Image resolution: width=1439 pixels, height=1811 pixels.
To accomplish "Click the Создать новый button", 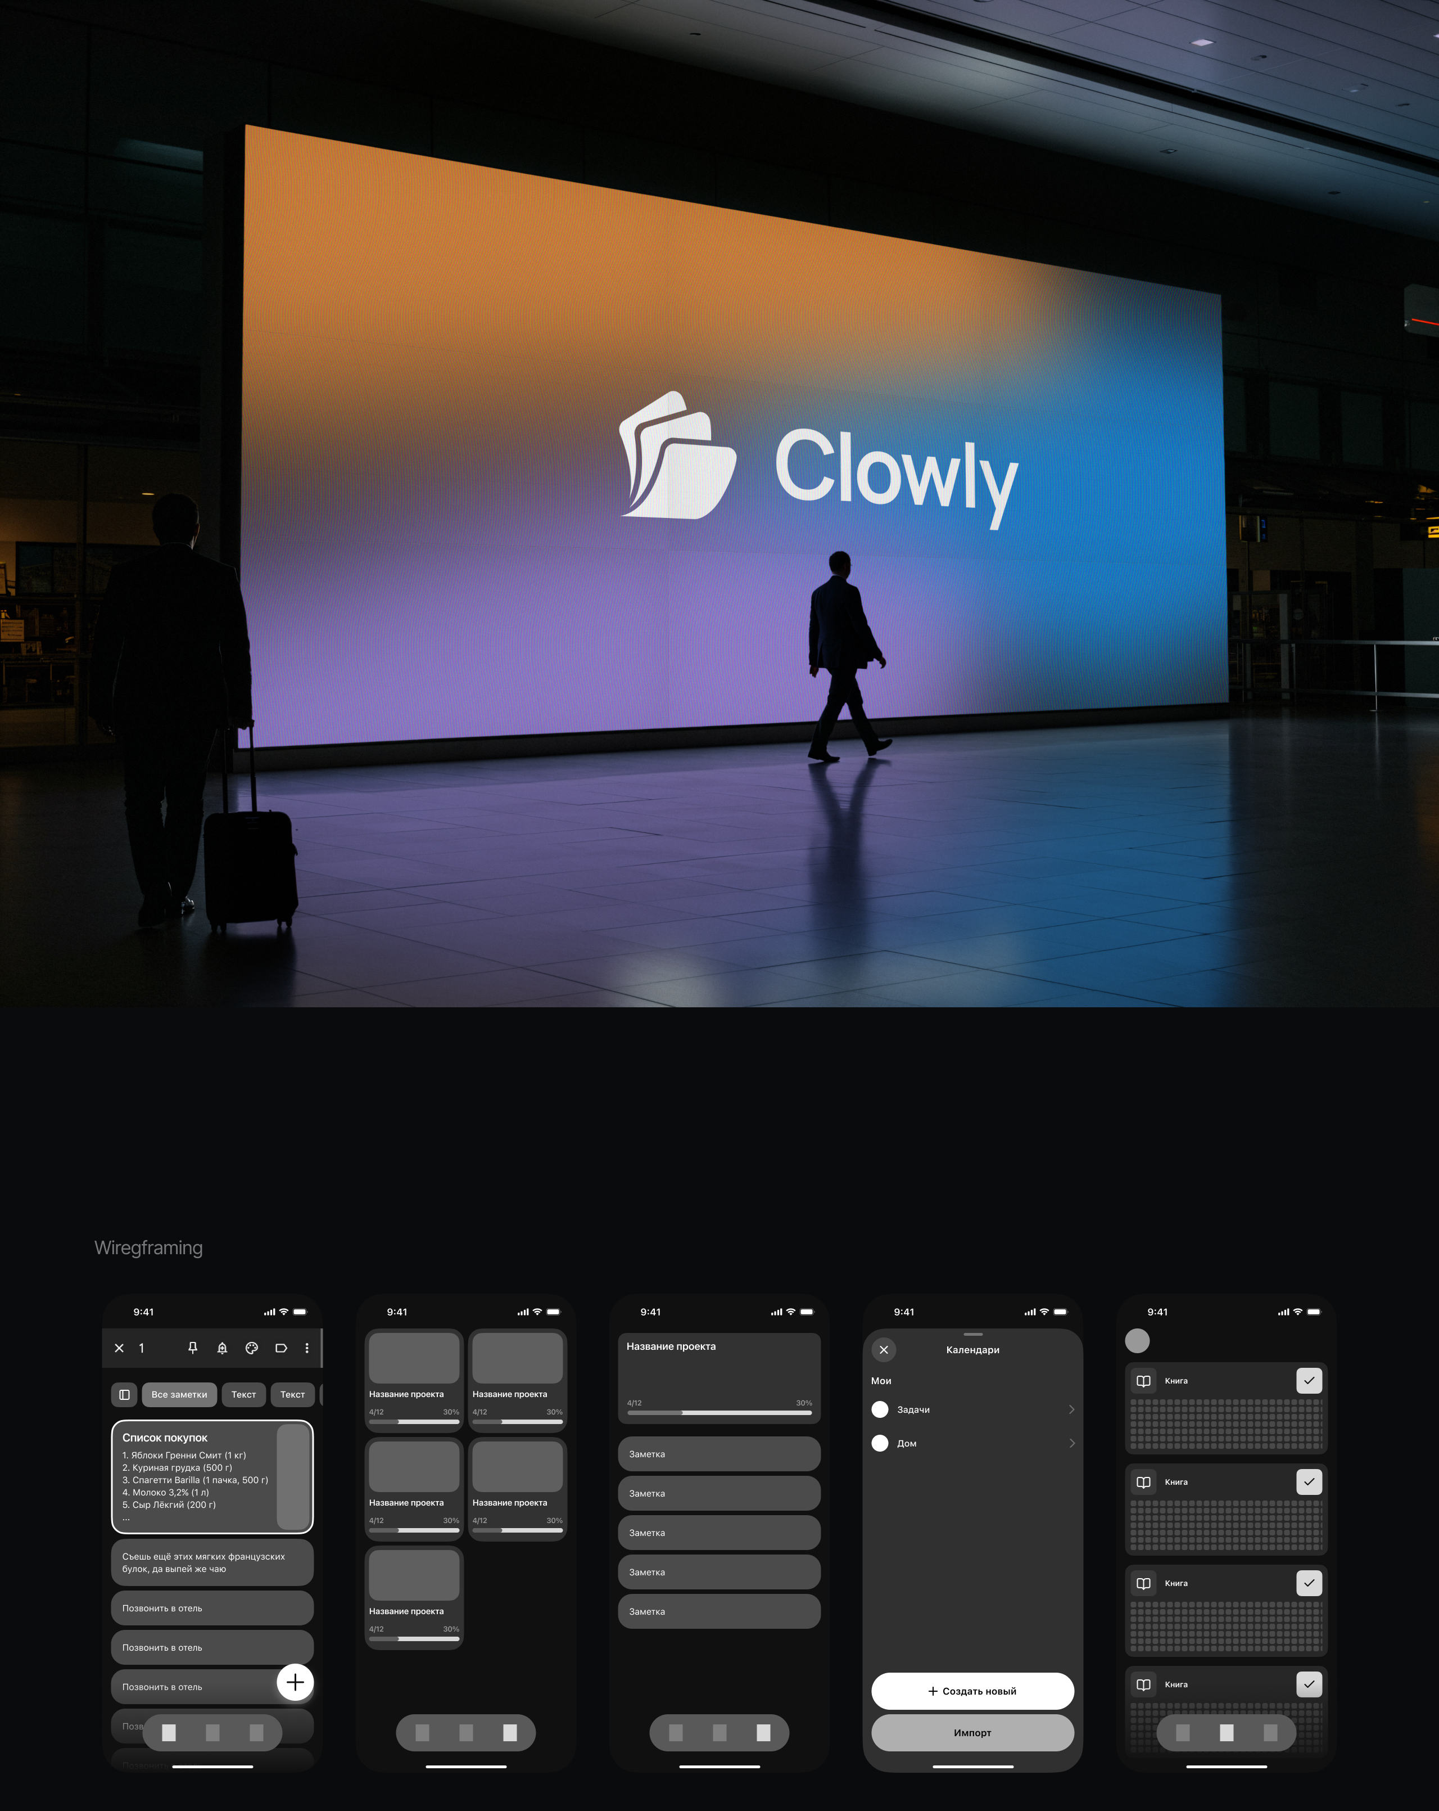I will coord(973,1691).
